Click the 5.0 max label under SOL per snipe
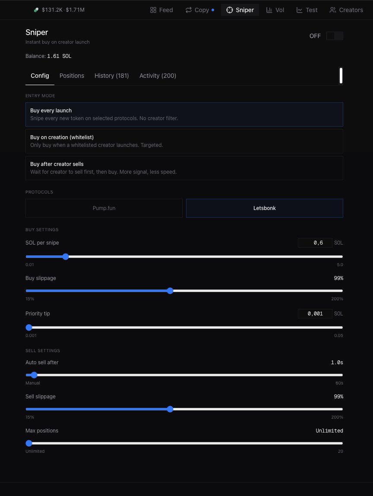Viewport: 373px width, 496px height. 340,264
